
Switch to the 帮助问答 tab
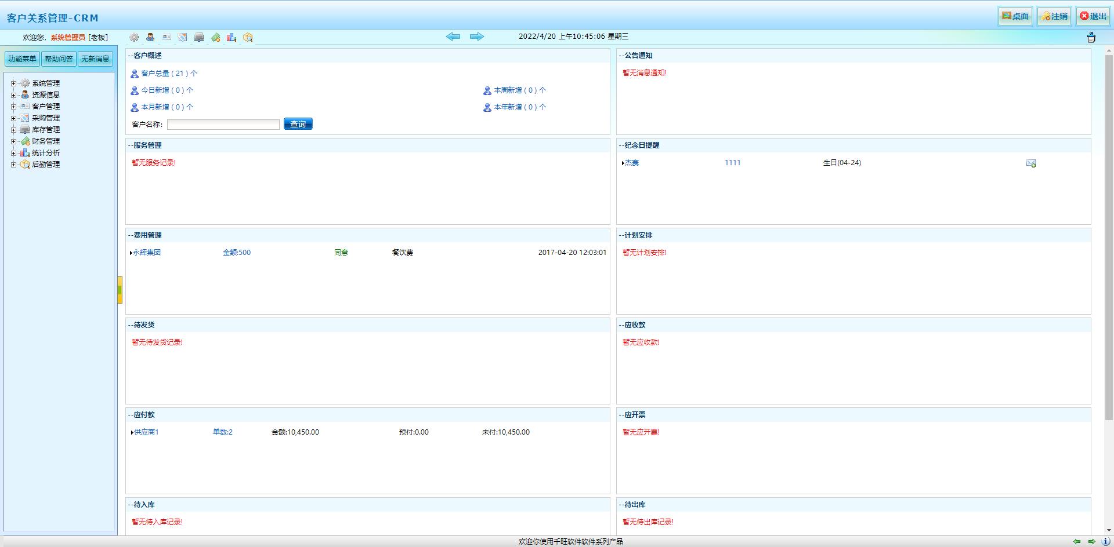pyautogui.click(x=59, y=59)
